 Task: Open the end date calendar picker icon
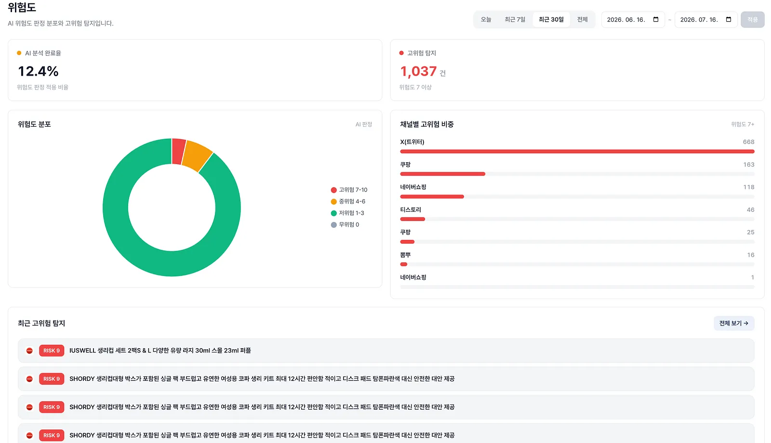[x=729, y=20]
